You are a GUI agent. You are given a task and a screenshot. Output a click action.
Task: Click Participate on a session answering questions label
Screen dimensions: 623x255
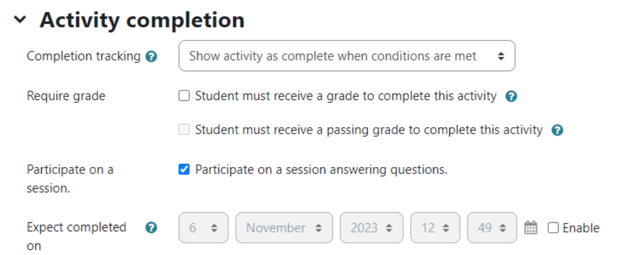[321, 170]
